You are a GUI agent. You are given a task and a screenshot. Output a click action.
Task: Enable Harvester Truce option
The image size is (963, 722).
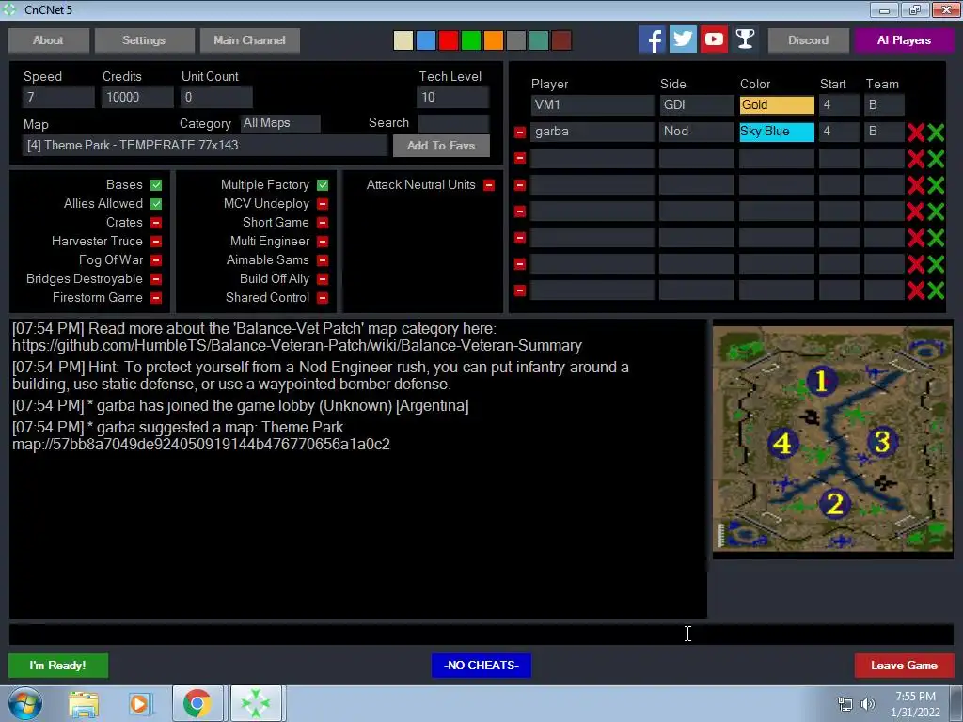coord(156,242)
